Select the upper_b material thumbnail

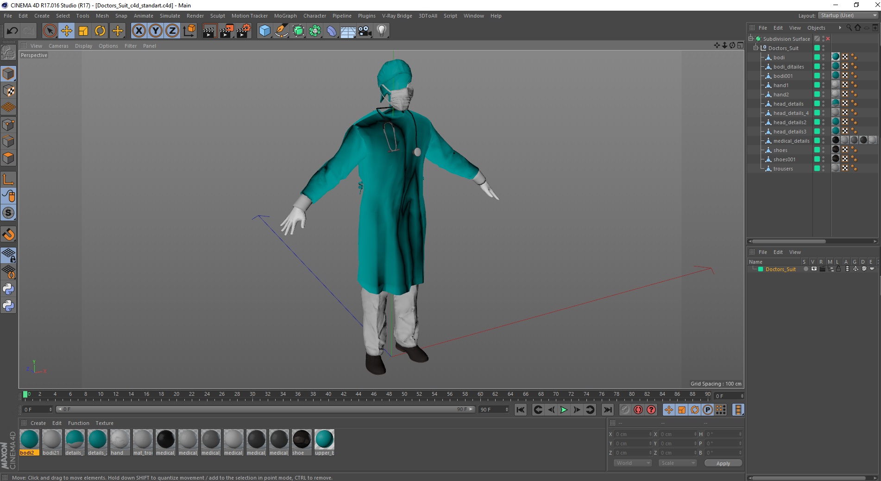click(324, 443)
